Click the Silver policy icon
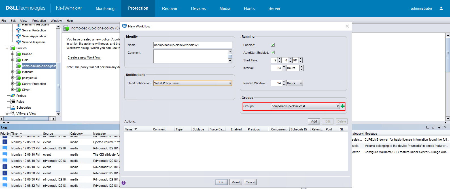450x189 pixels. coord(18,90)
